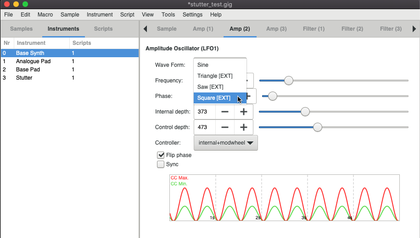Sort by the Nr column header
The height and width of the screenshot is (238, 420).
tap(7, 43)
